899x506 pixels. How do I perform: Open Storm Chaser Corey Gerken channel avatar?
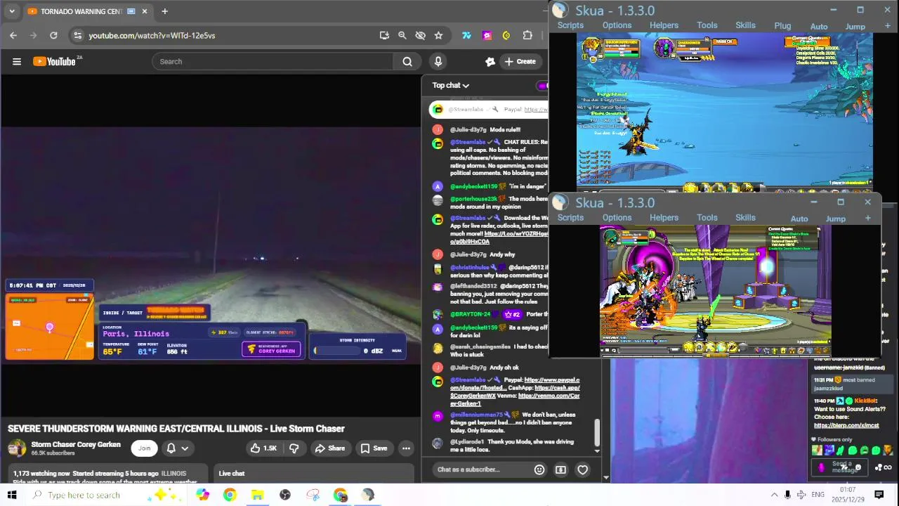click(17, 448)
